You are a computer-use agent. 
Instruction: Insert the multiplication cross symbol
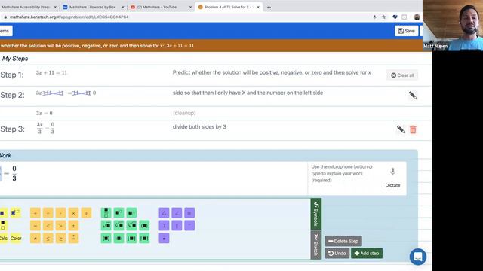(73, 213)
